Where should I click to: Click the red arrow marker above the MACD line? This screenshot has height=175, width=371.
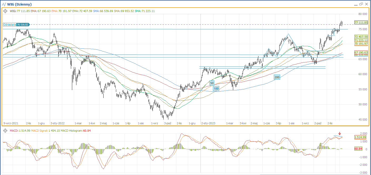(x=340, y=133)
